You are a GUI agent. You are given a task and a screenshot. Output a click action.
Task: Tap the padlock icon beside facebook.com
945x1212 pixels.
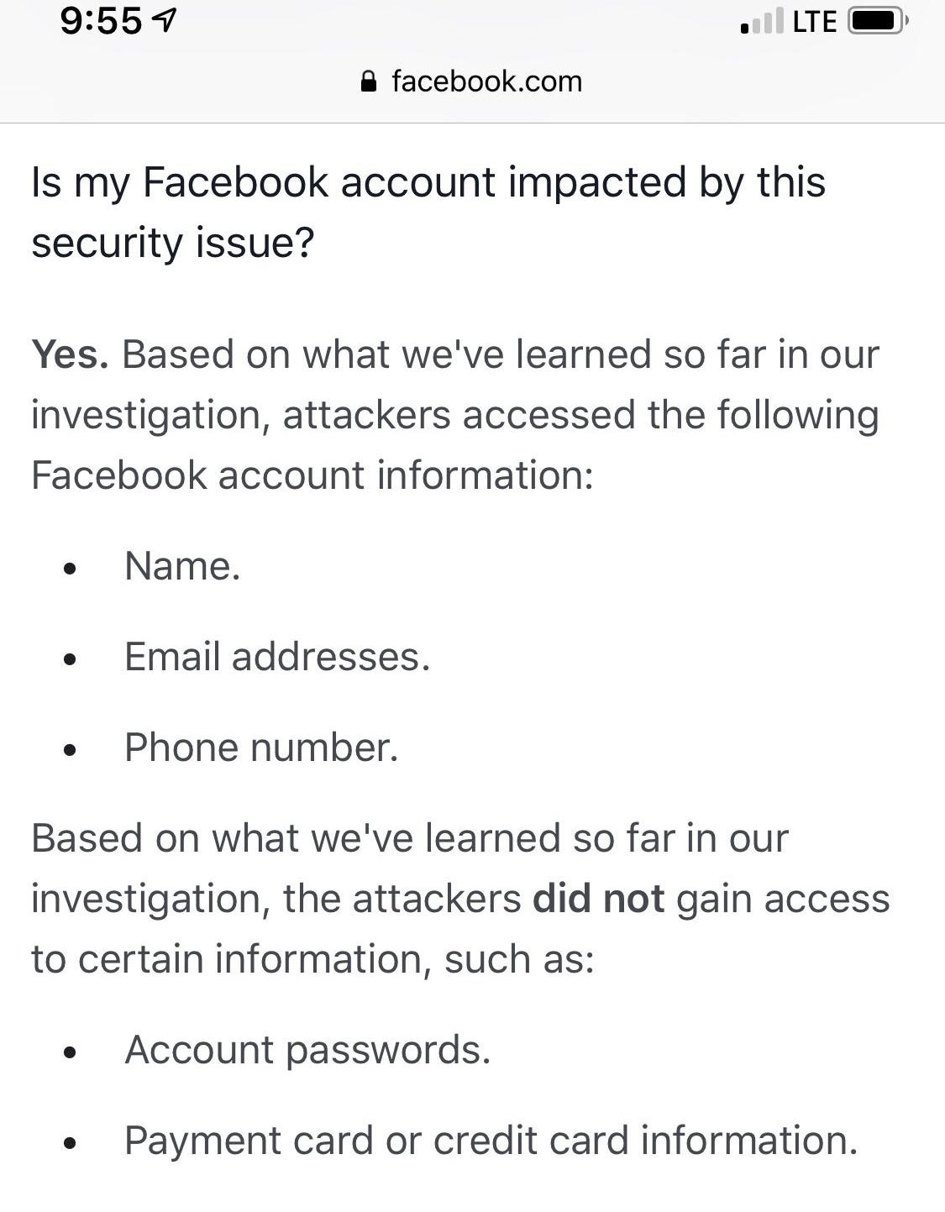(x=368, y=81)
